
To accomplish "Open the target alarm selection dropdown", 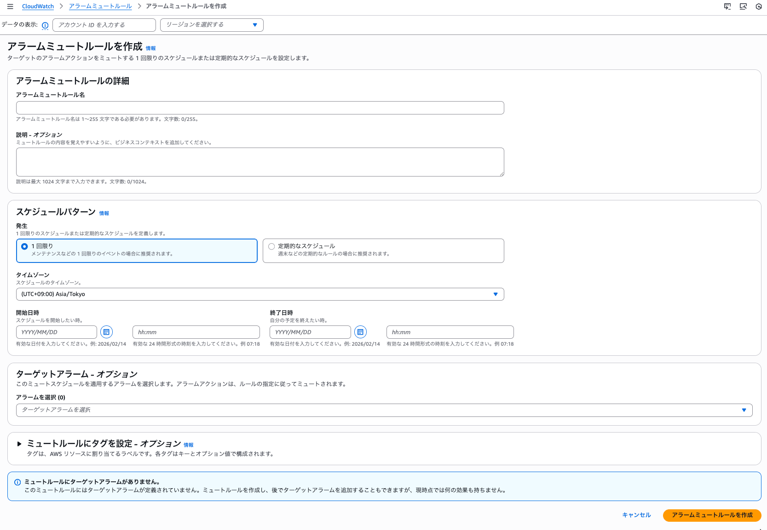I will point(384,410).
